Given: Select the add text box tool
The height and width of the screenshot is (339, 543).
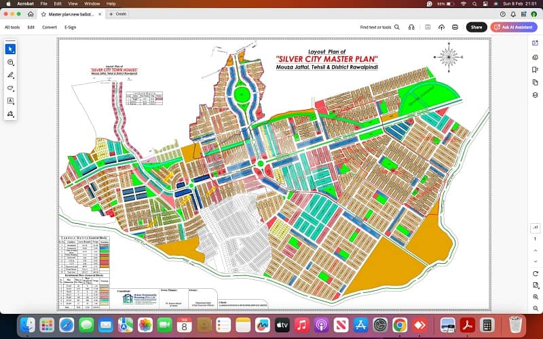Looking at the screenshot, I should [10, 100].
